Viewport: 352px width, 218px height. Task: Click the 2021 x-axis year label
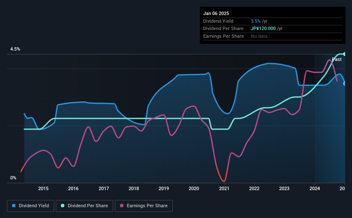tap(224, 188)
